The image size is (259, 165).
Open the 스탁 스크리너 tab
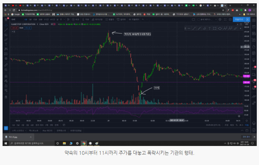pyautogui.click(x=19, y=131)
